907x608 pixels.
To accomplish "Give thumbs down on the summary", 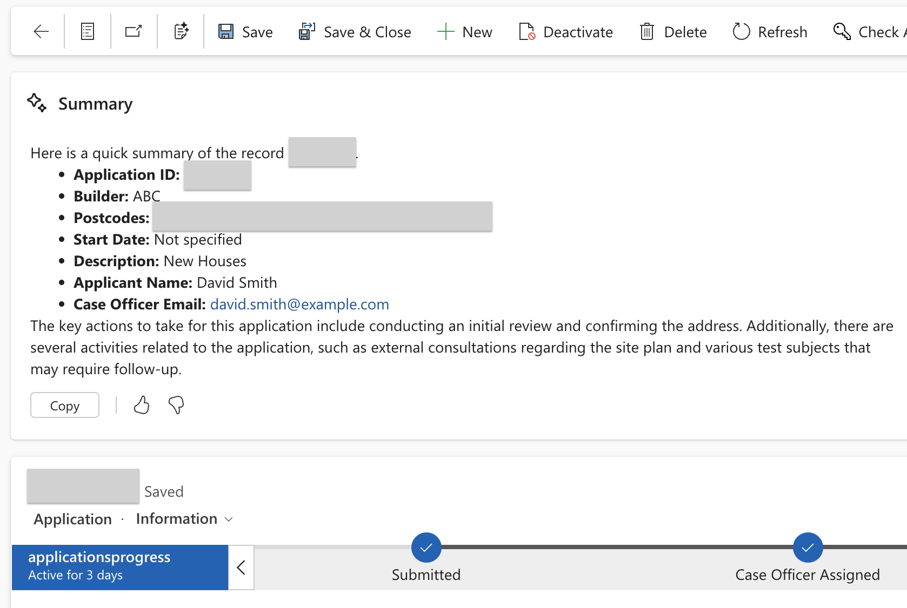I will tap(176, 405).
